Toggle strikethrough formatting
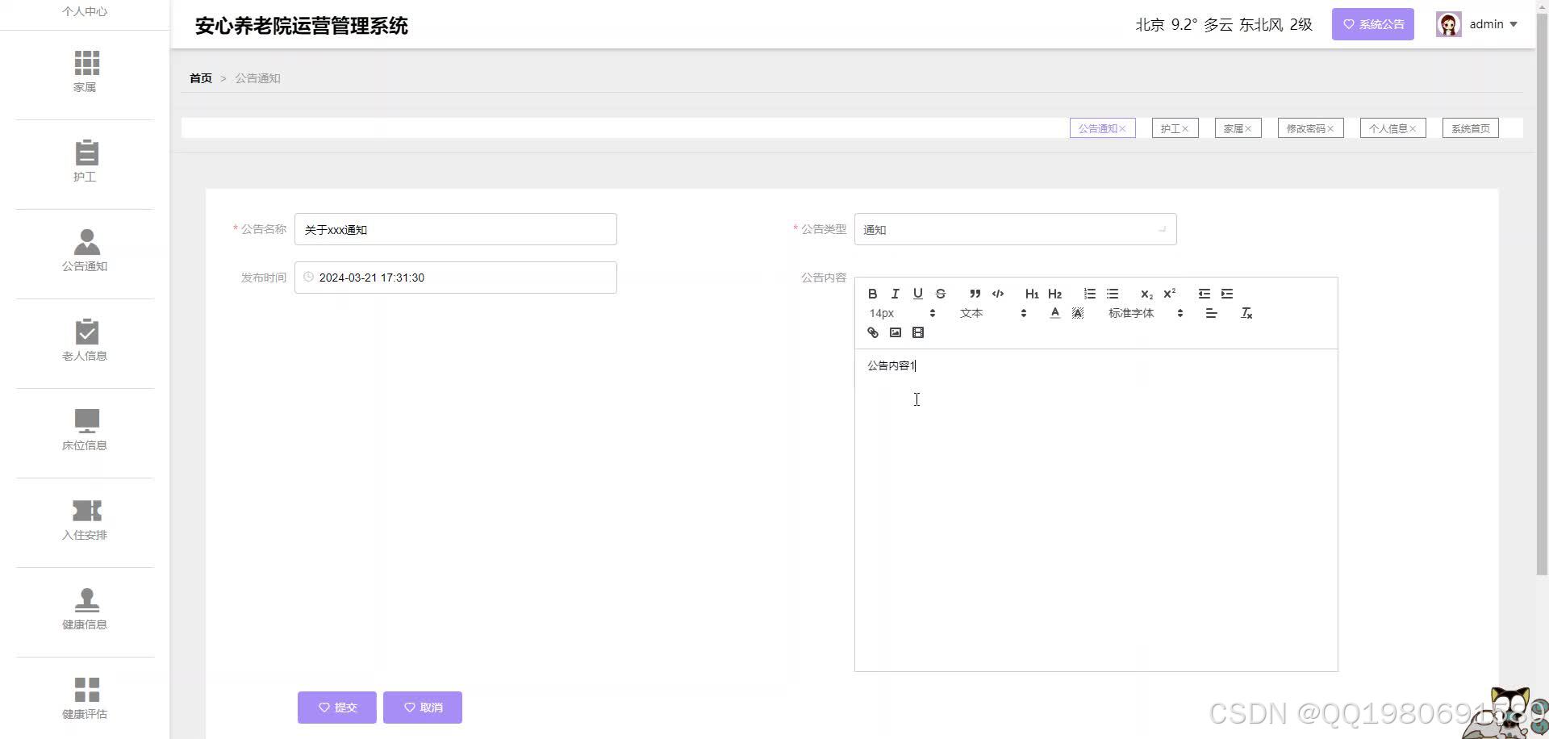 (940, 294)
